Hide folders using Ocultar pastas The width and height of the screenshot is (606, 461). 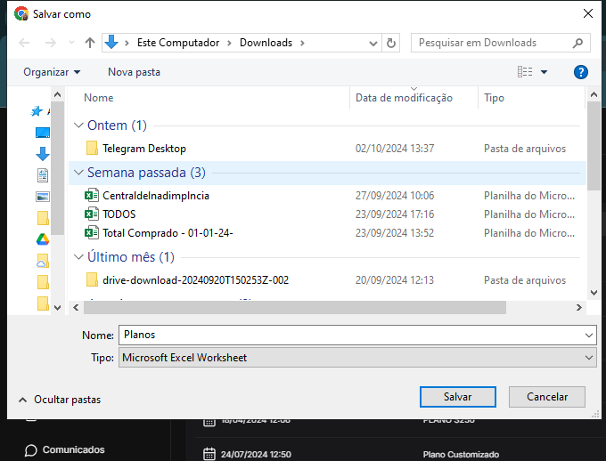tap(59, 400)
